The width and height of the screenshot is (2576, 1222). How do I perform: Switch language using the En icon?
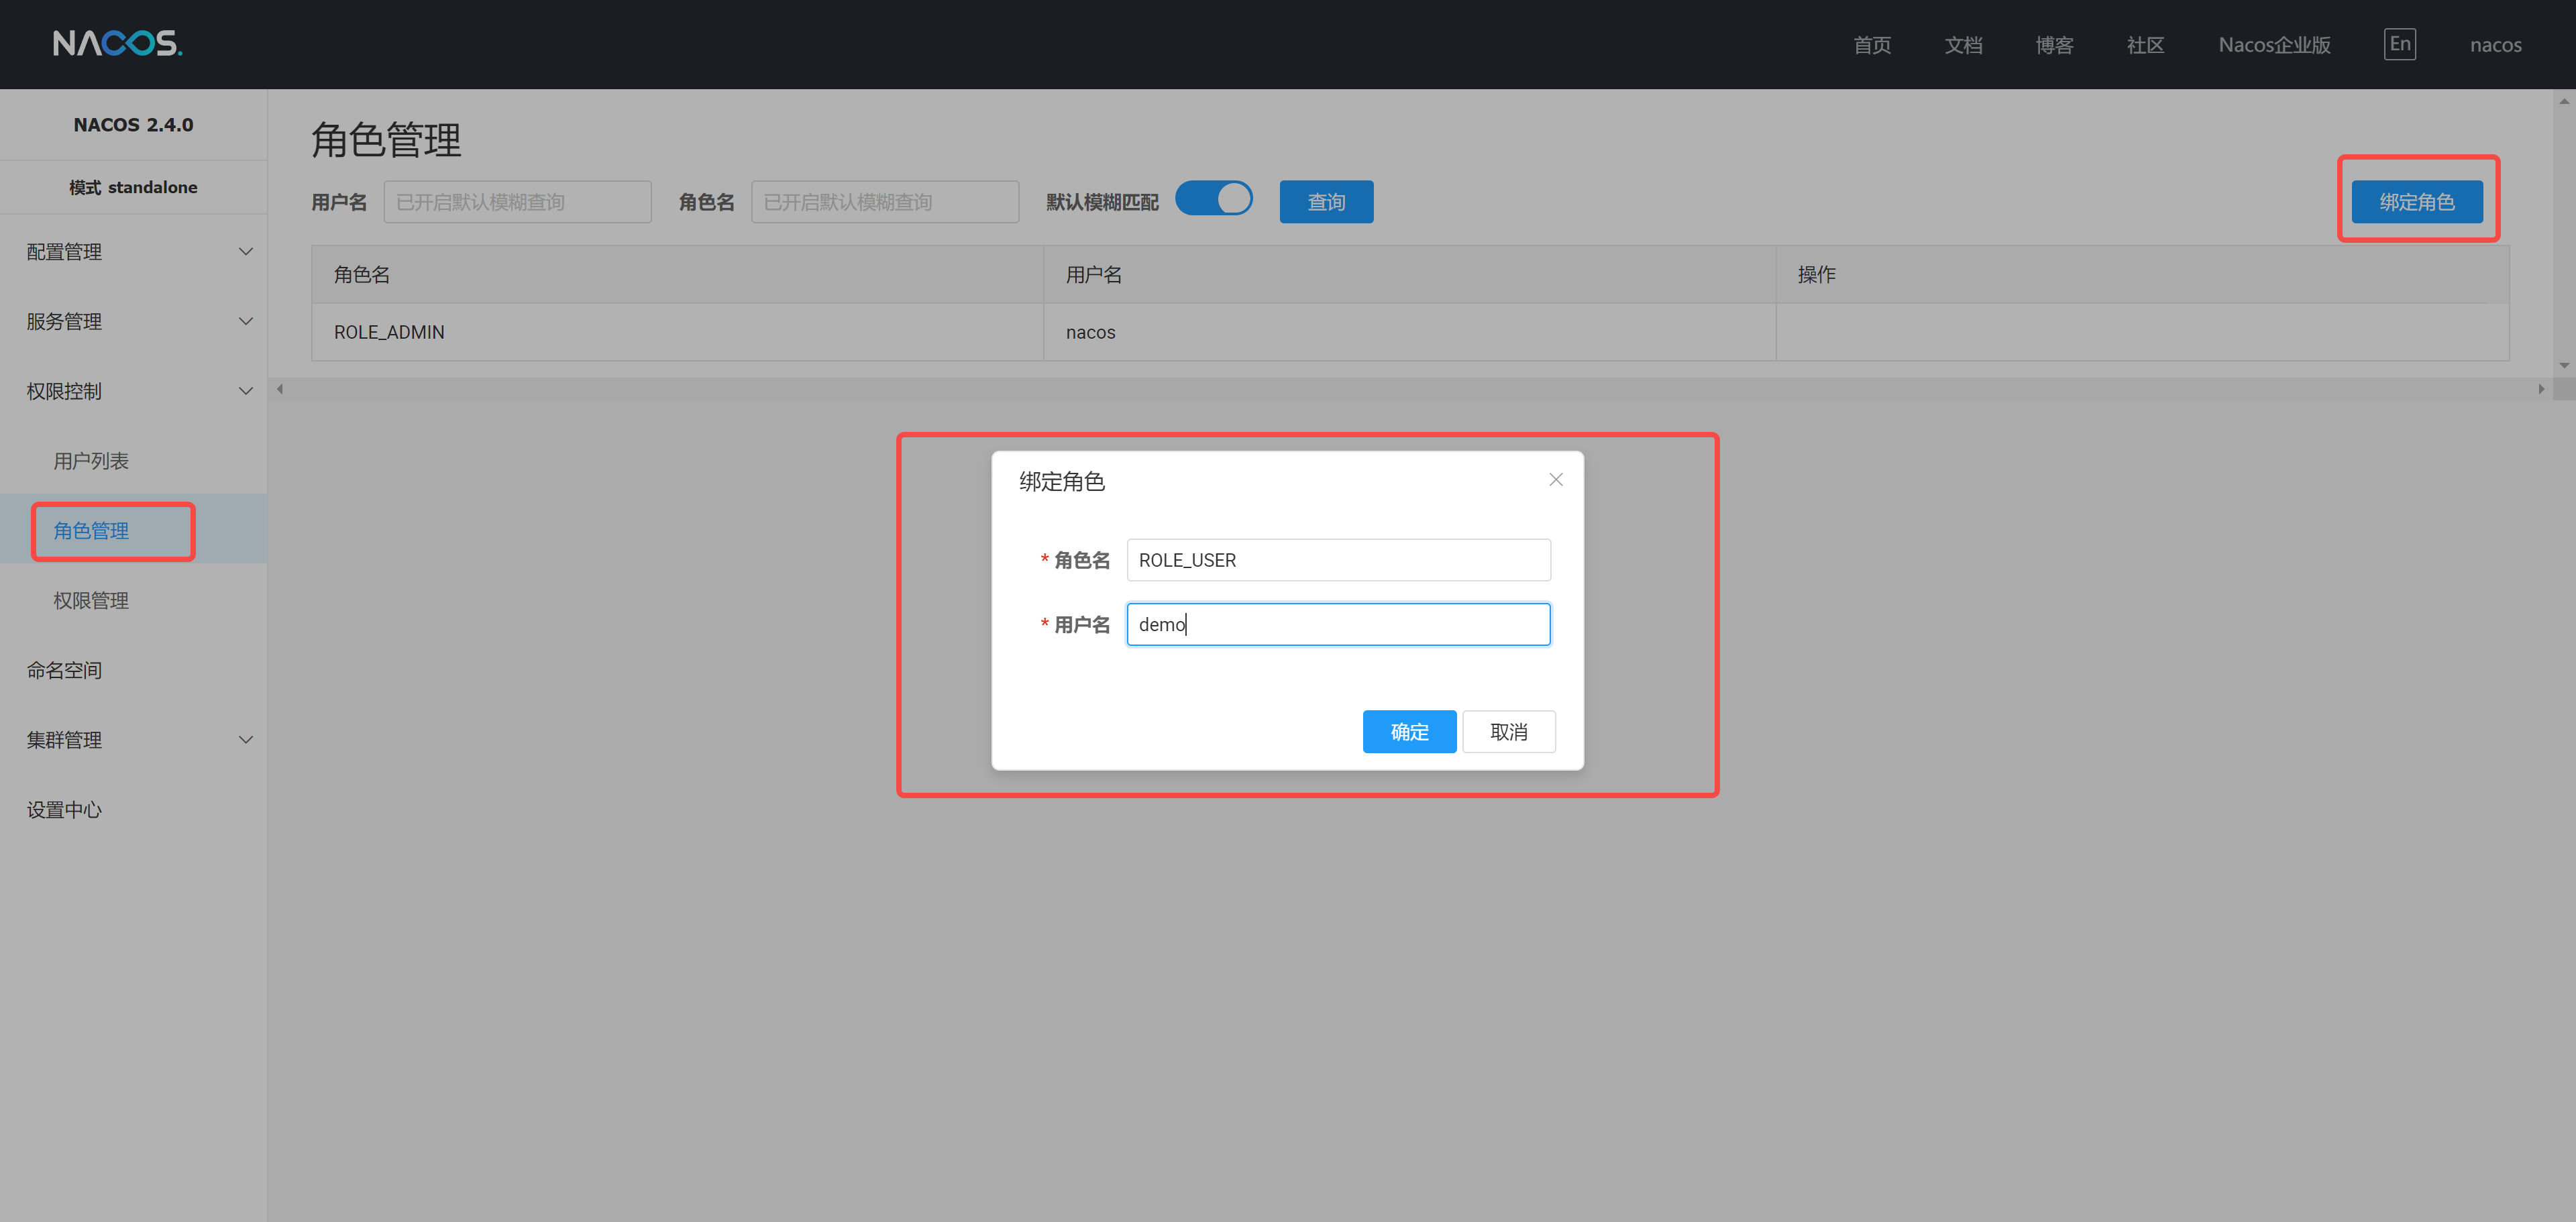2399,44
